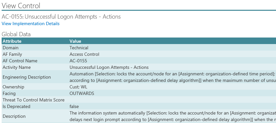This screenshot has width=276, height=123.
Task: Click the Access Control value cell
Action: tap(84, 54)
